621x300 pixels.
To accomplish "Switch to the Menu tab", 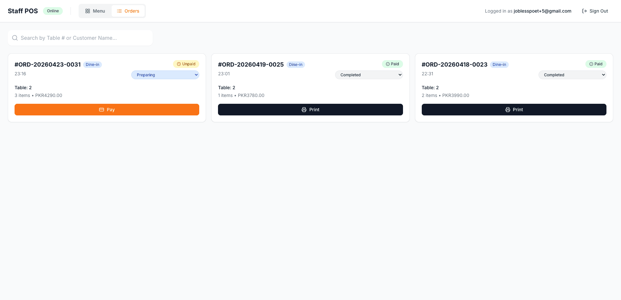I will [95, 11].
